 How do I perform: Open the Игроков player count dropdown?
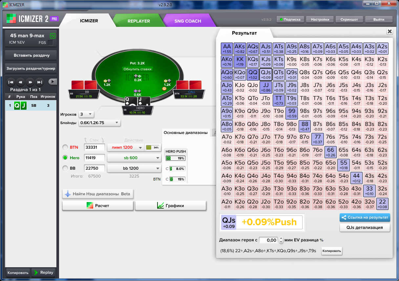[87, 114]
